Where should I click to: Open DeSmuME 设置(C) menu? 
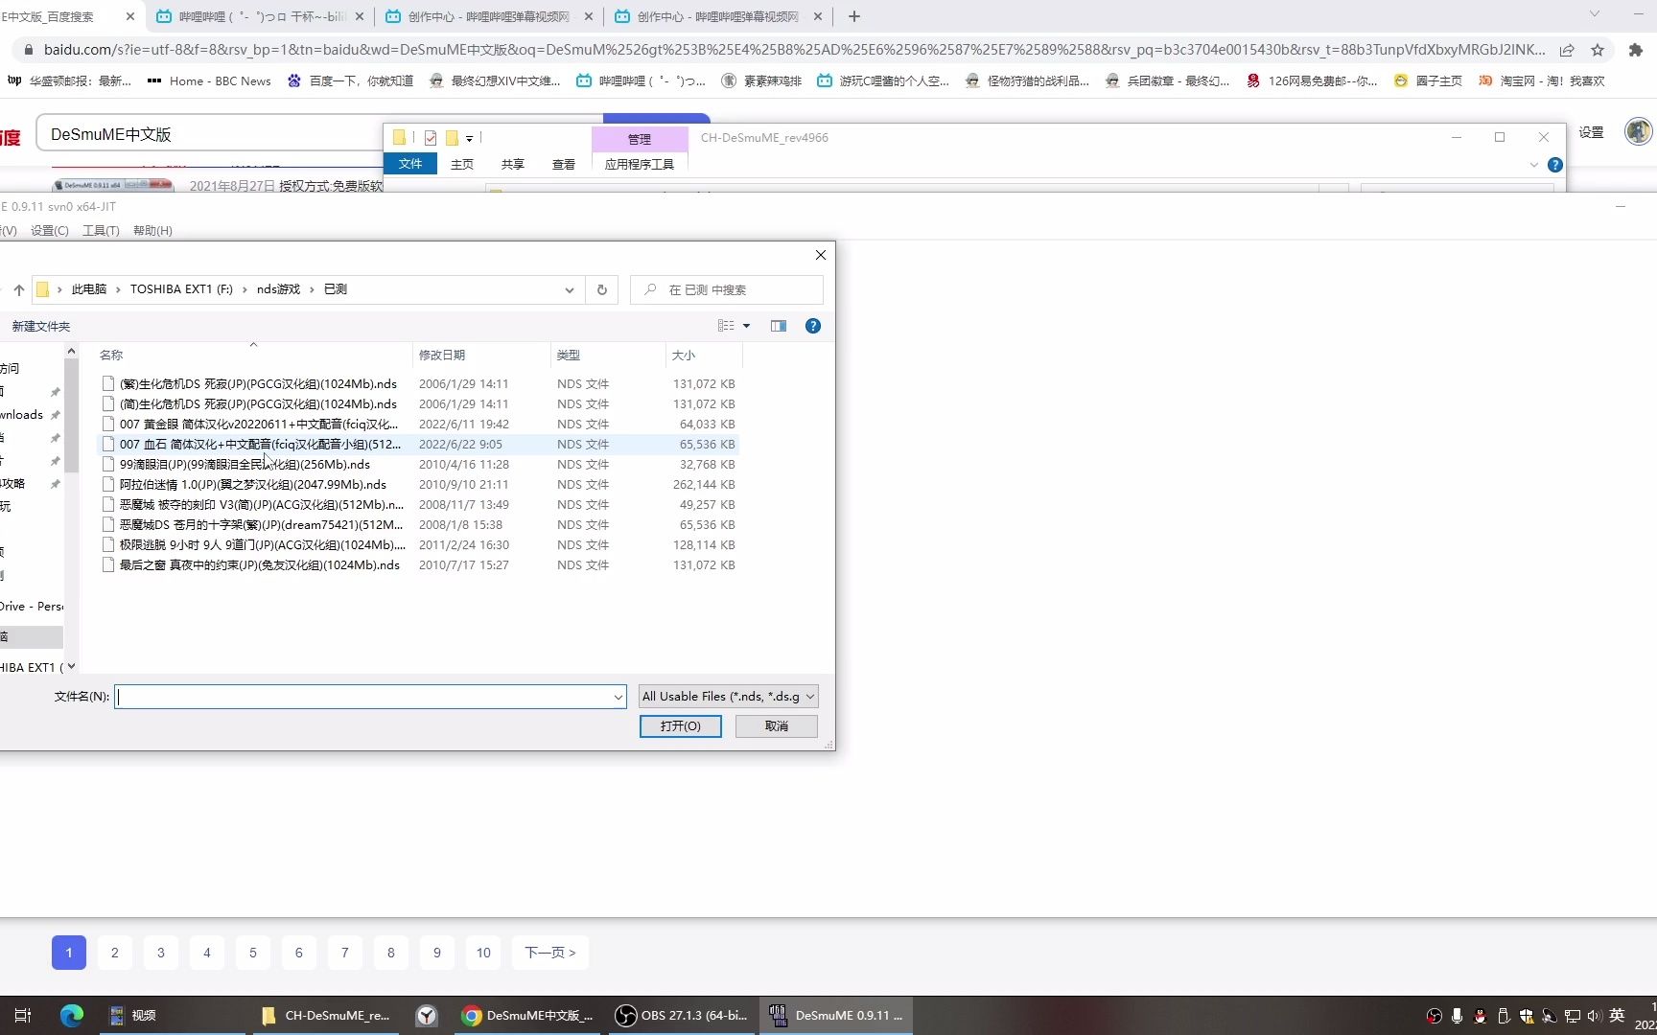click(49, 231)
